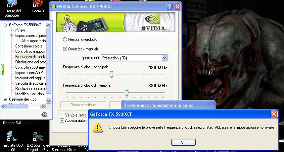Click the round NVIDIA button in tree panel
The image size is (284, 152).
click(x=44, y=114)
